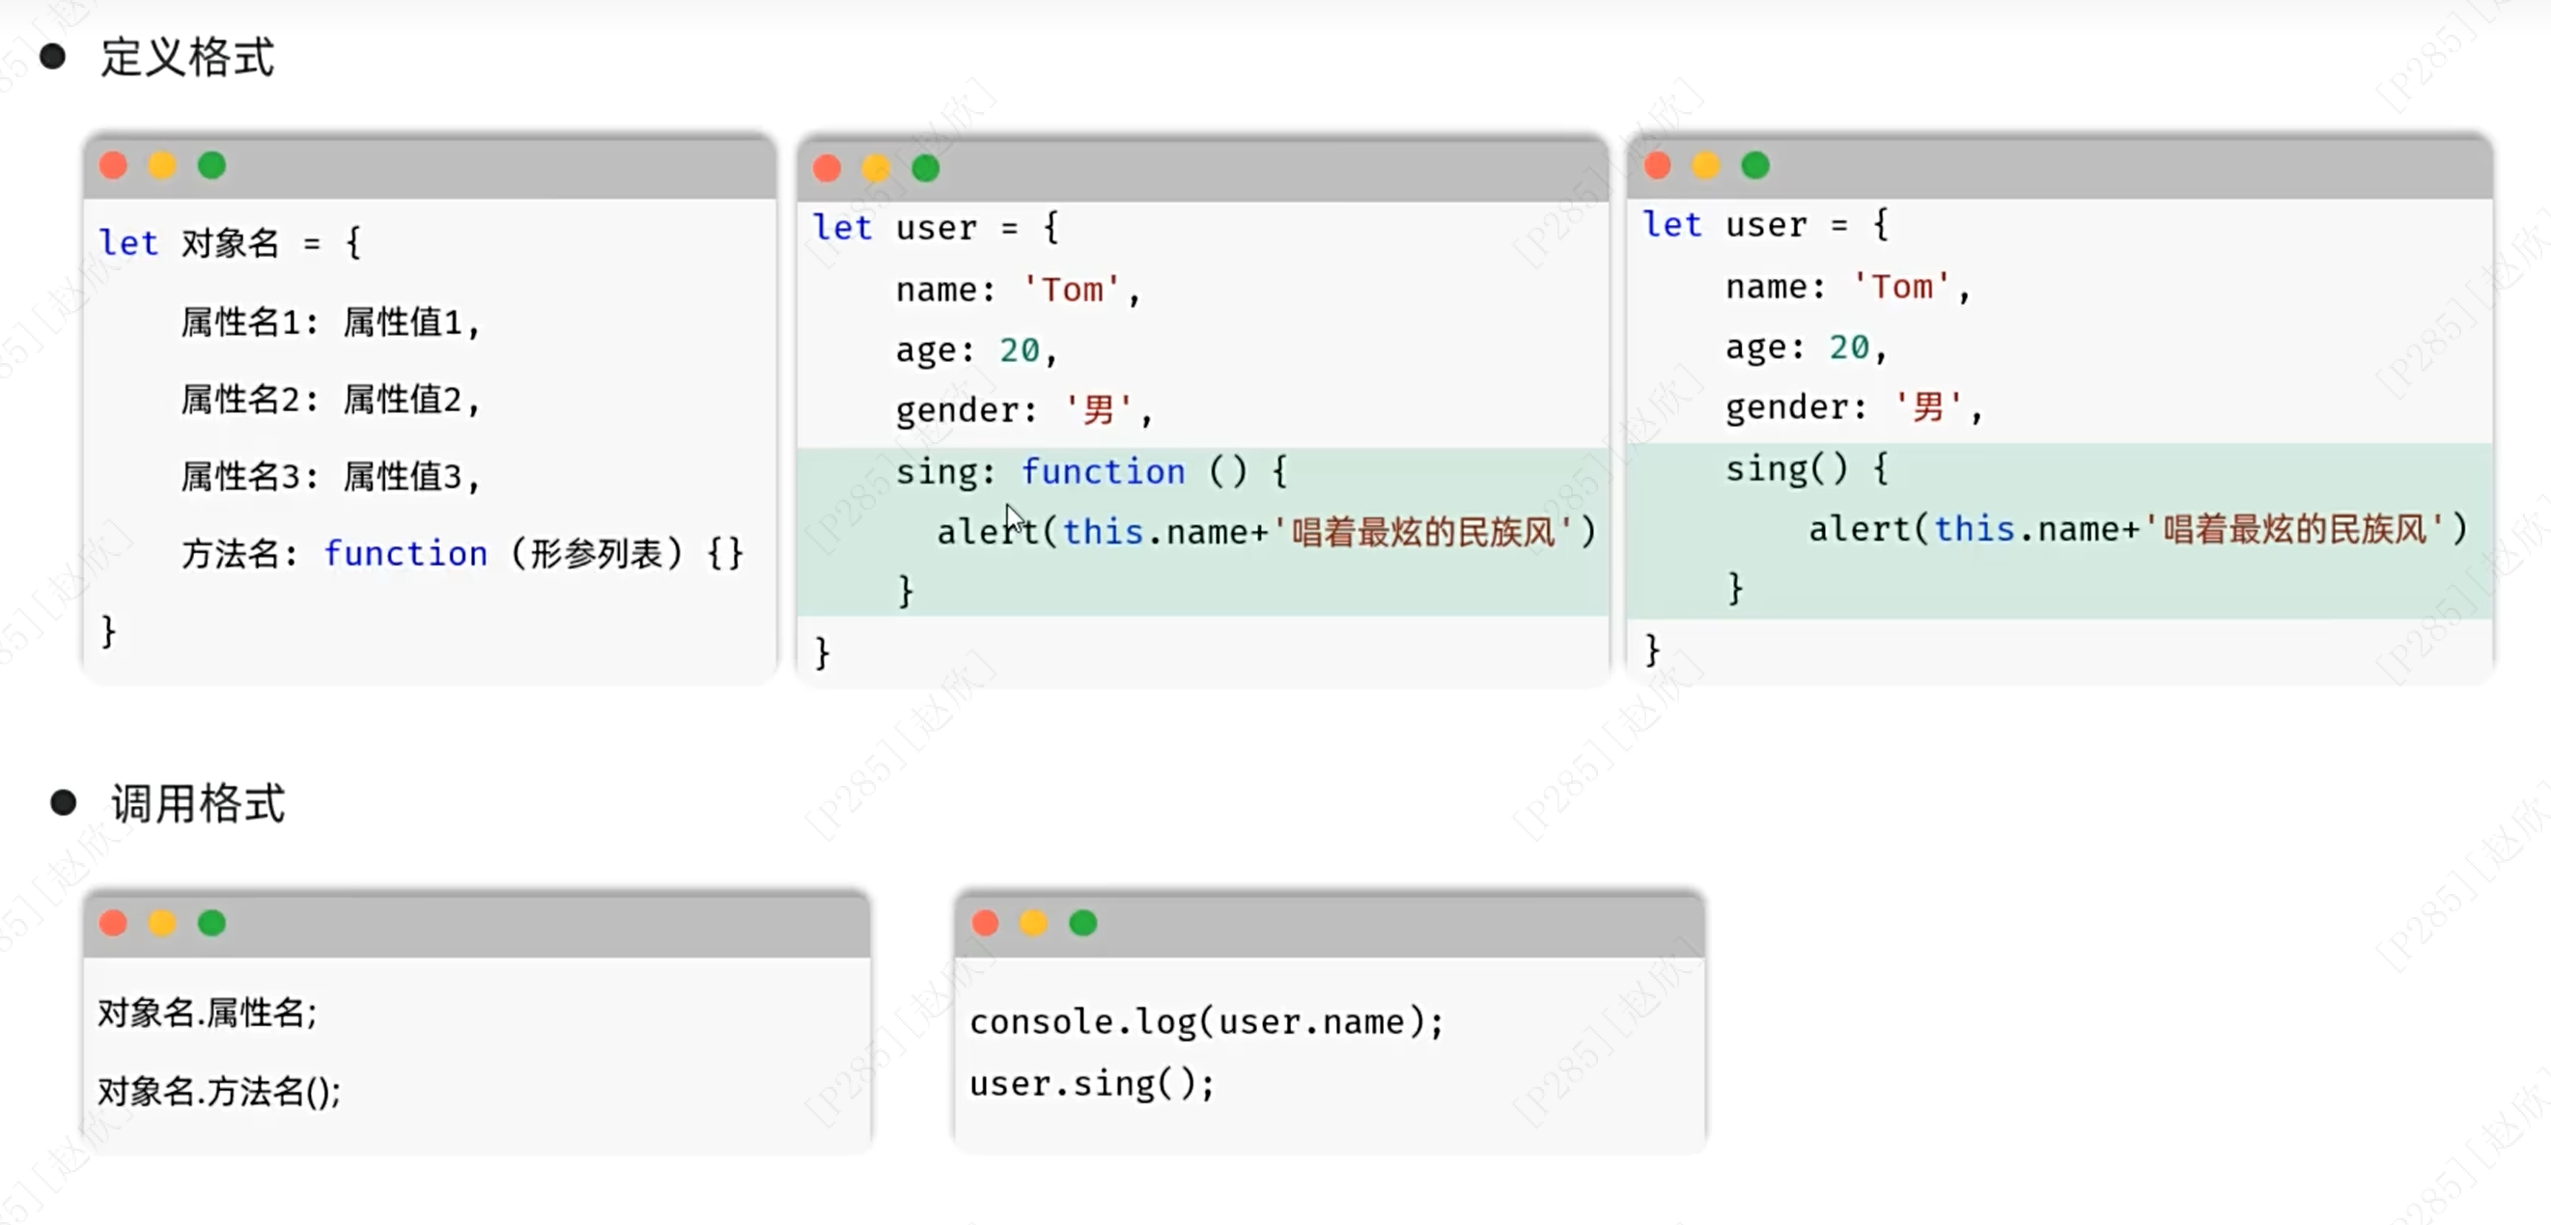Click the console.log(user.name); line
Screen dimensions: 2551x1225
1206,1021
